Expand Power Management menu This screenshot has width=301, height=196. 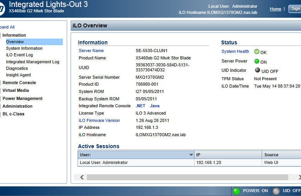tap(22, 98)
